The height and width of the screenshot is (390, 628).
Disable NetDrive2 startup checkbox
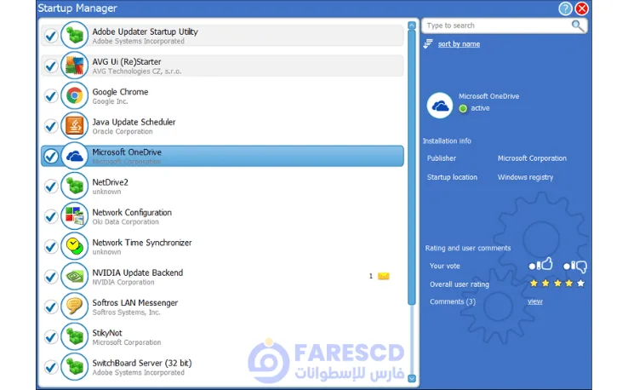click(51, 186)
